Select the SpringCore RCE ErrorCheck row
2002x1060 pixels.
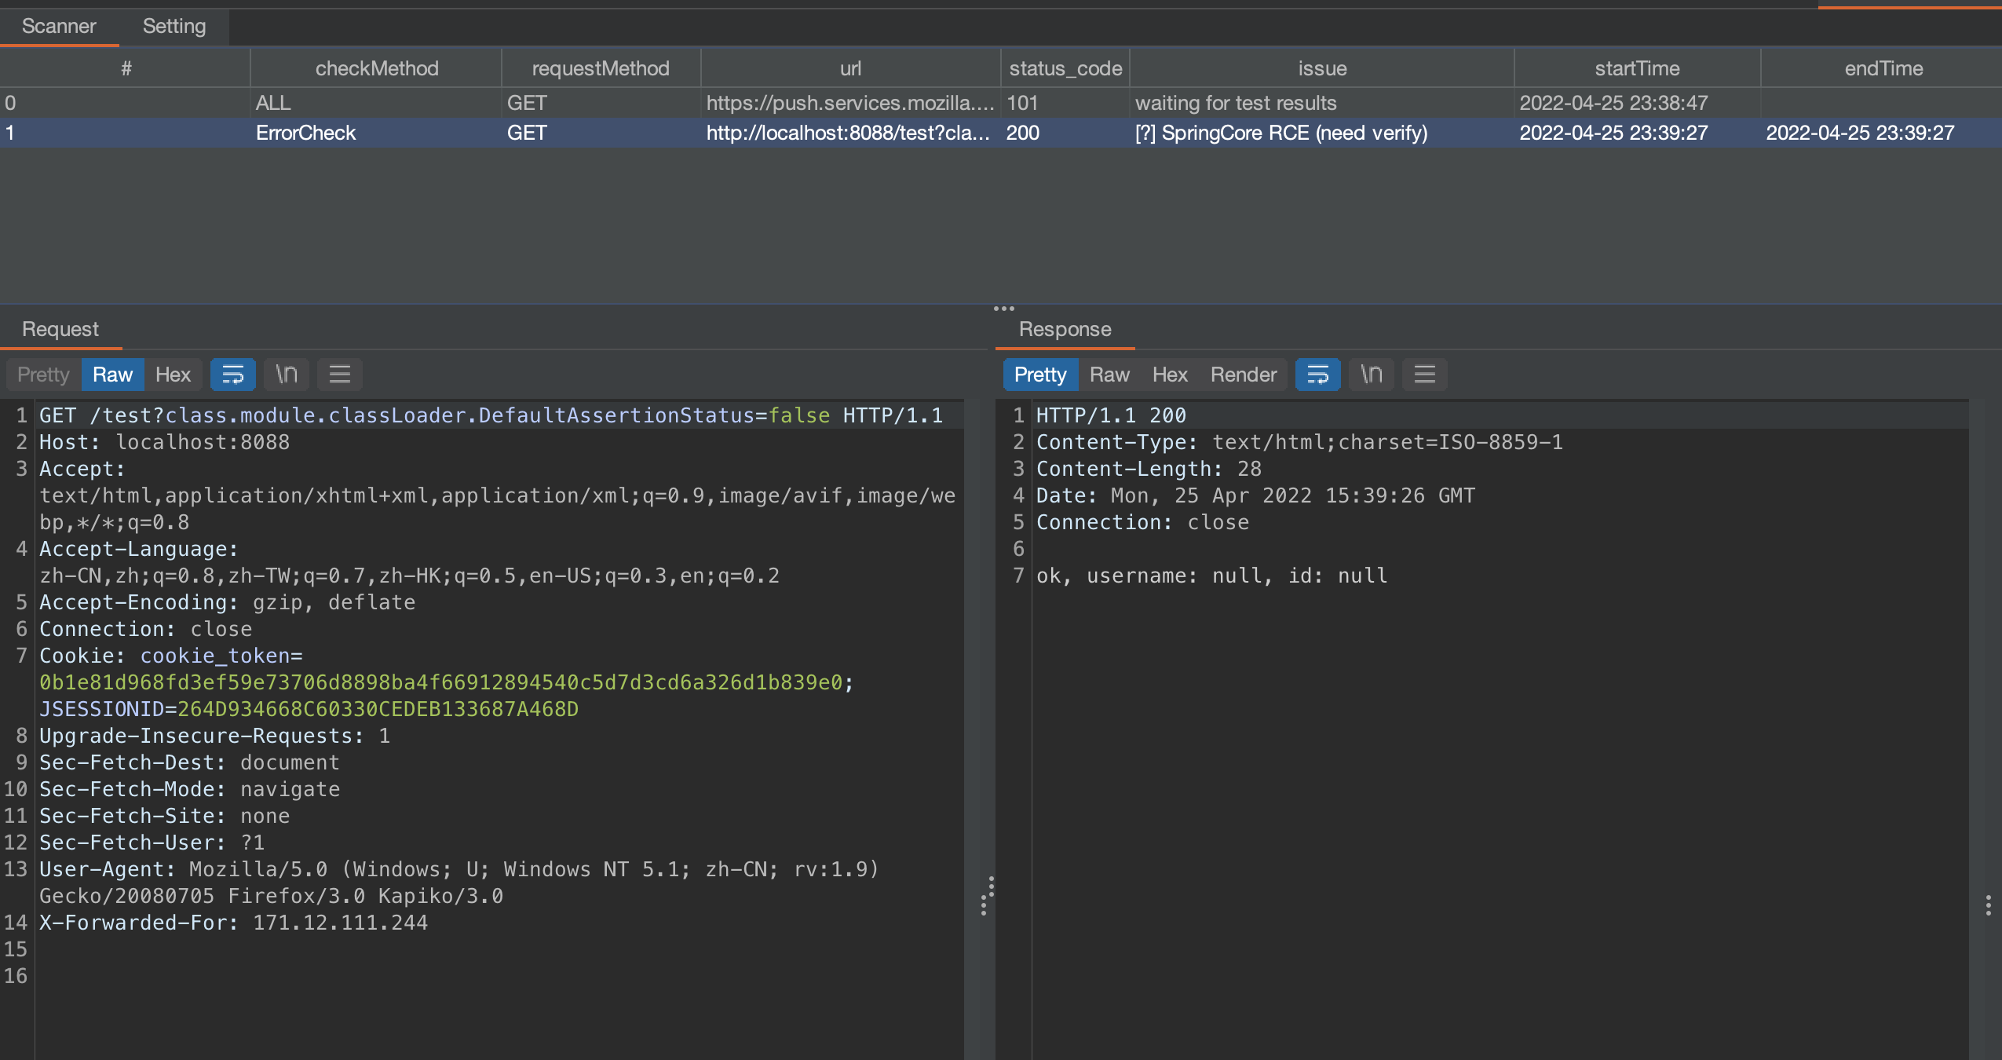point(1280,133)
